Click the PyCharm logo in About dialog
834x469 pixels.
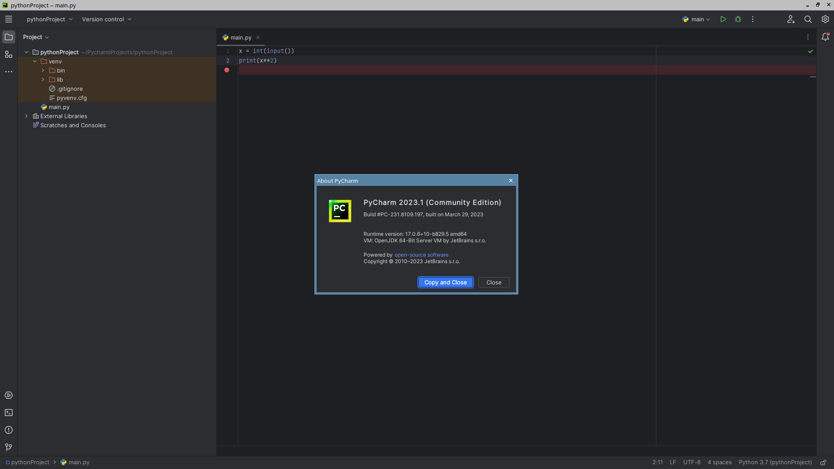coord(340,211)
